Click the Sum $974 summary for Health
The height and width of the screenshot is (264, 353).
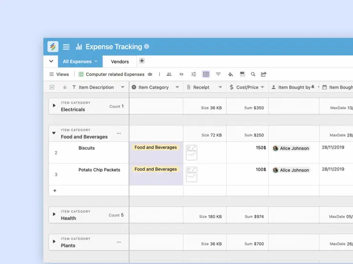(x=254, y=216)
